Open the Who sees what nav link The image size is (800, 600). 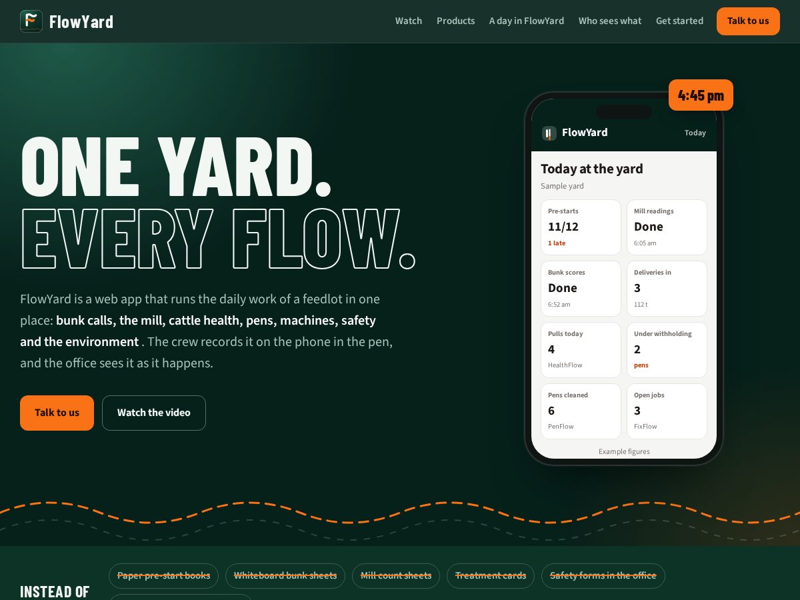pyautogui.click(x=610, y=21)
